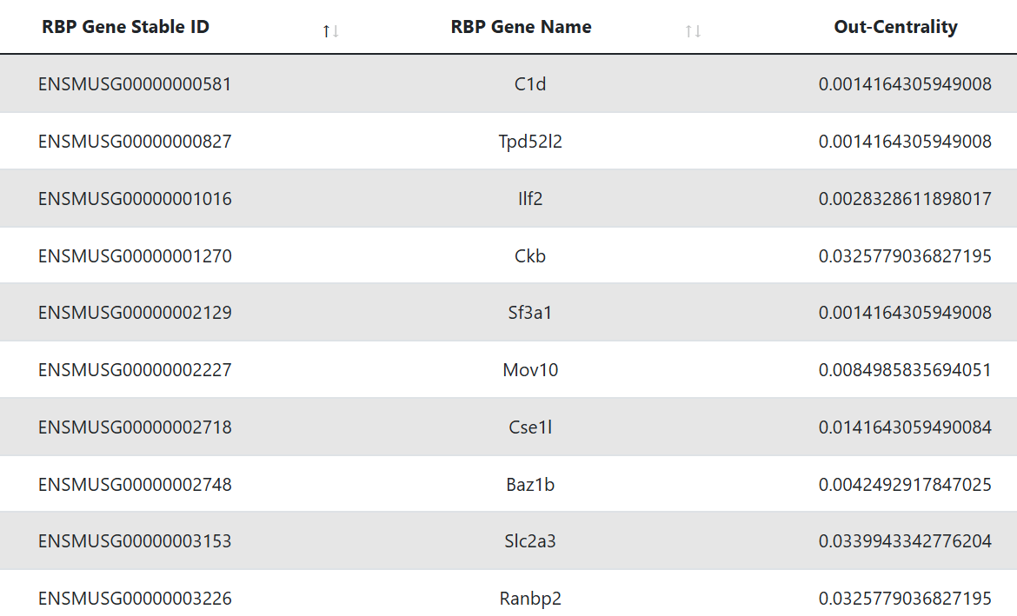Click the Ranbp2 gene name cell
1017x616 pixels.
coord(530,599)
